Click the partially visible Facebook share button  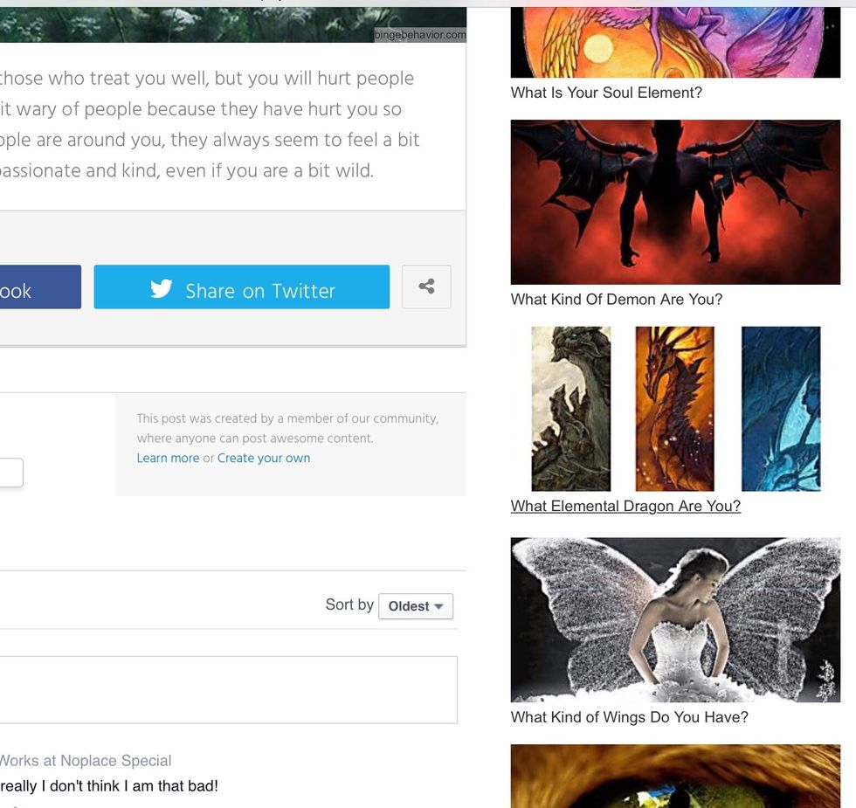point(40,287)
